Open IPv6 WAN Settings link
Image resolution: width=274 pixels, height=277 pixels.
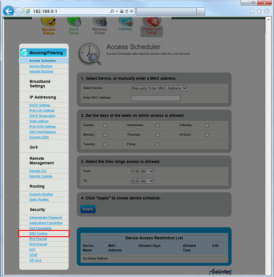42,126
